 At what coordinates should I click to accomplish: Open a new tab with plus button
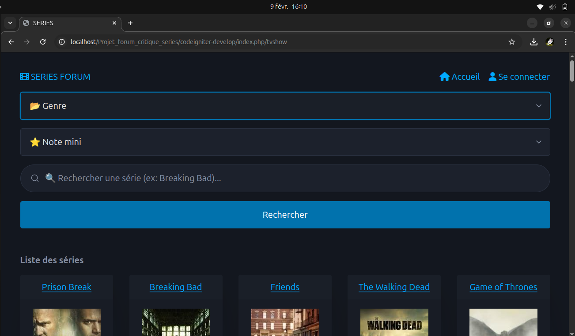point(130,23)
